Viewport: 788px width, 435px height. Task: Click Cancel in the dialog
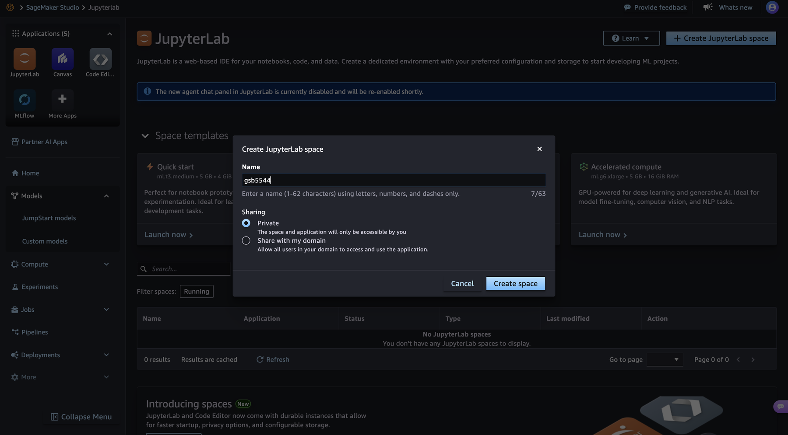pyautogui.click(x=462, y=283)
